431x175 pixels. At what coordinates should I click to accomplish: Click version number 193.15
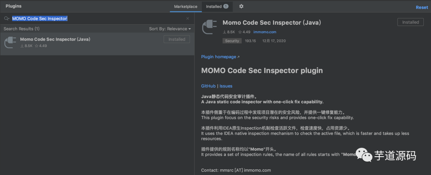click(250, 41)
